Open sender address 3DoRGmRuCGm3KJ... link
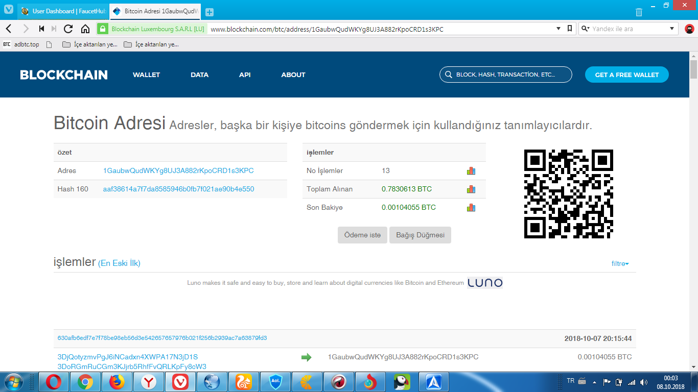This screenshot has height=392, width=698. [132, 366]
